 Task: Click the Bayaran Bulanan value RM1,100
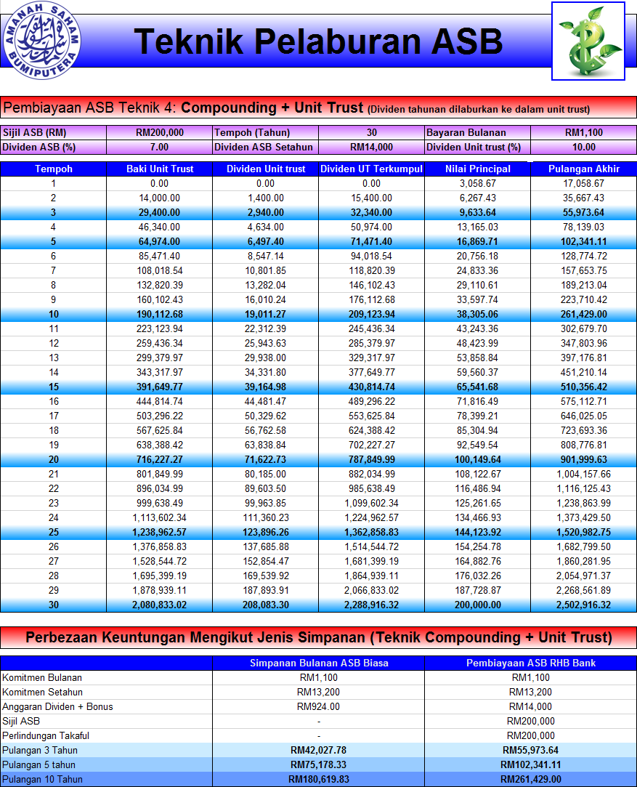click(x=584, y=132)
